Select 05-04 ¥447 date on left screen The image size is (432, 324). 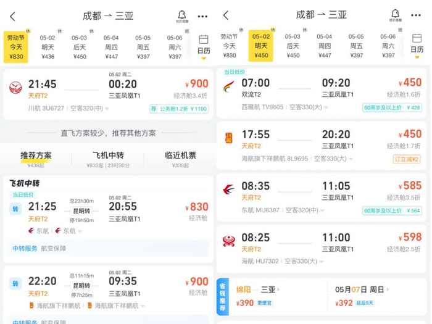111,47
